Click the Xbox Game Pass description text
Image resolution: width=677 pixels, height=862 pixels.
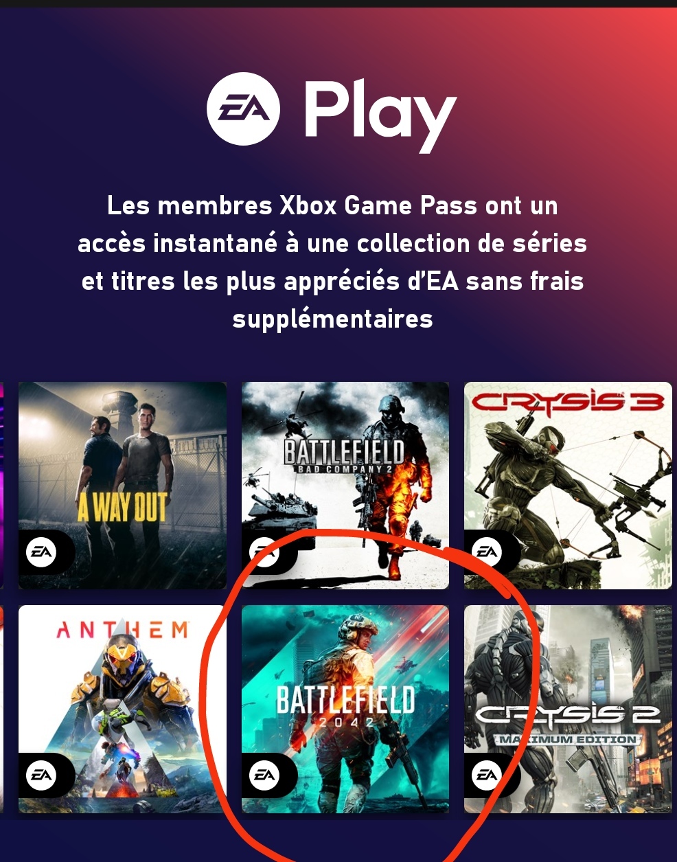[x=332, y=262]
